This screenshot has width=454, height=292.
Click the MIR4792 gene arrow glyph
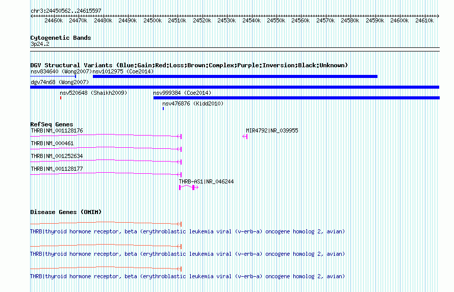coord(245,137)
